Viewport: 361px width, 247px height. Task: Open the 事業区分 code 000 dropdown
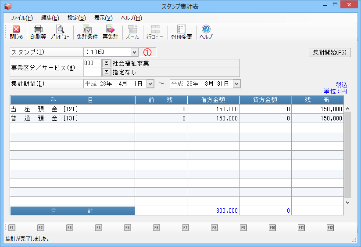coord(106,63)
